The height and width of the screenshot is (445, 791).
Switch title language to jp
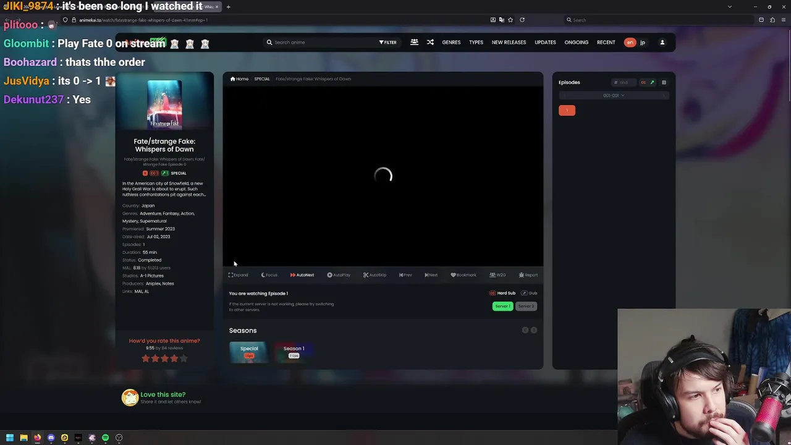pyautogui.click(x=642, y=42)
